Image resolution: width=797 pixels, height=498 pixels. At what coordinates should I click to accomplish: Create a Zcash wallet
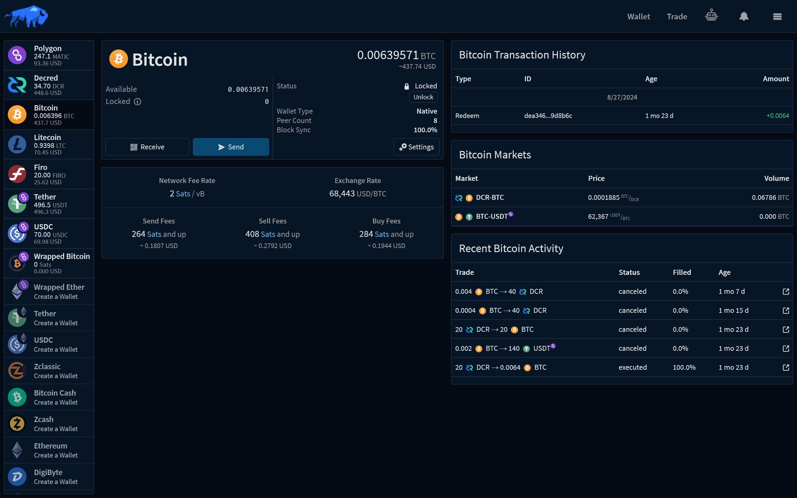[x=49, y=424]
